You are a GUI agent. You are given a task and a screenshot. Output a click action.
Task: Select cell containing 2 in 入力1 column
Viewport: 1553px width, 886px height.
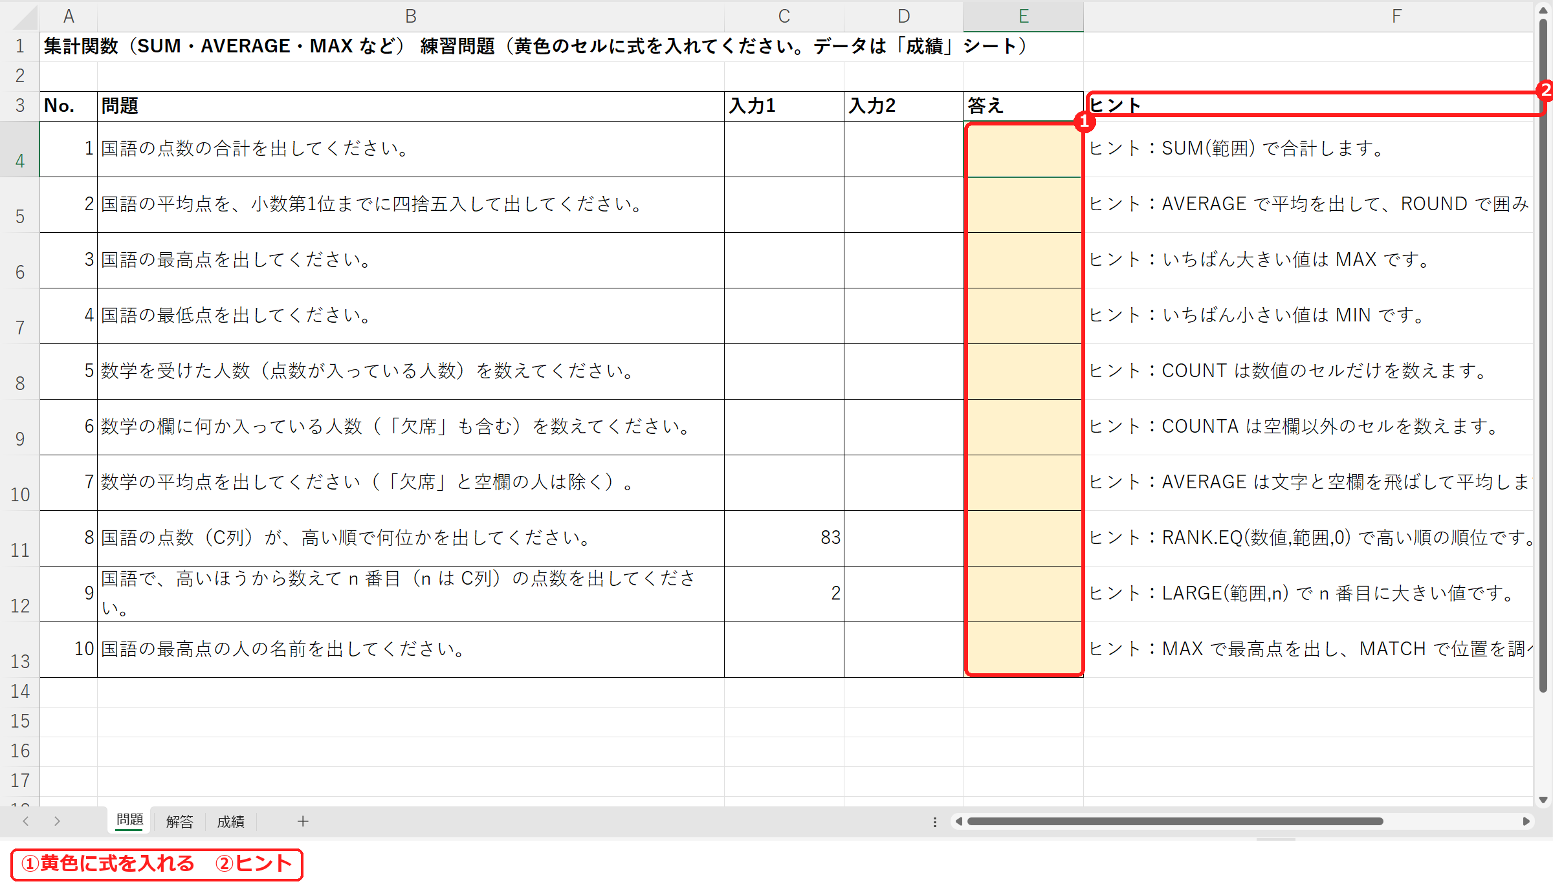coord(784,594)
